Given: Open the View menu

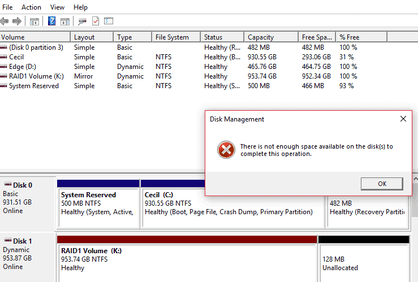Looking at the screenshot, I should [x=57, y=7].
